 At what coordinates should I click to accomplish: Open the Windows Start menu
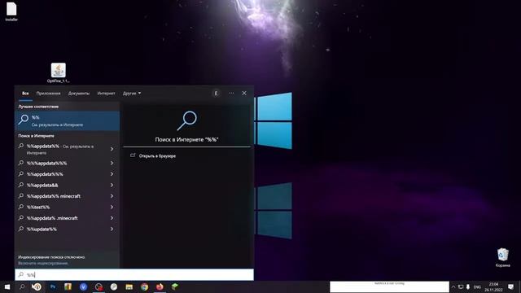(7, 286)
